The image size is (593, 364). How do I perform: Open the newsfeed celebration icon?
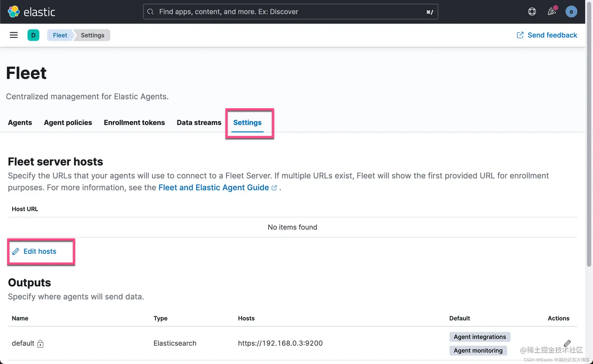pyautogui.click(x=552, y=11)
